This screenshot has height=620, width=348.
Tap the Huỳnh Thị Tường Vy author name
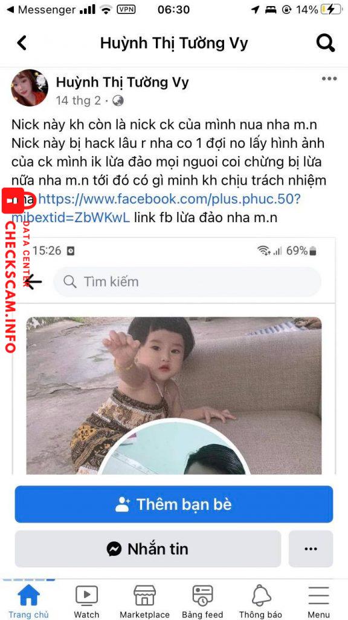click(122, 82)
